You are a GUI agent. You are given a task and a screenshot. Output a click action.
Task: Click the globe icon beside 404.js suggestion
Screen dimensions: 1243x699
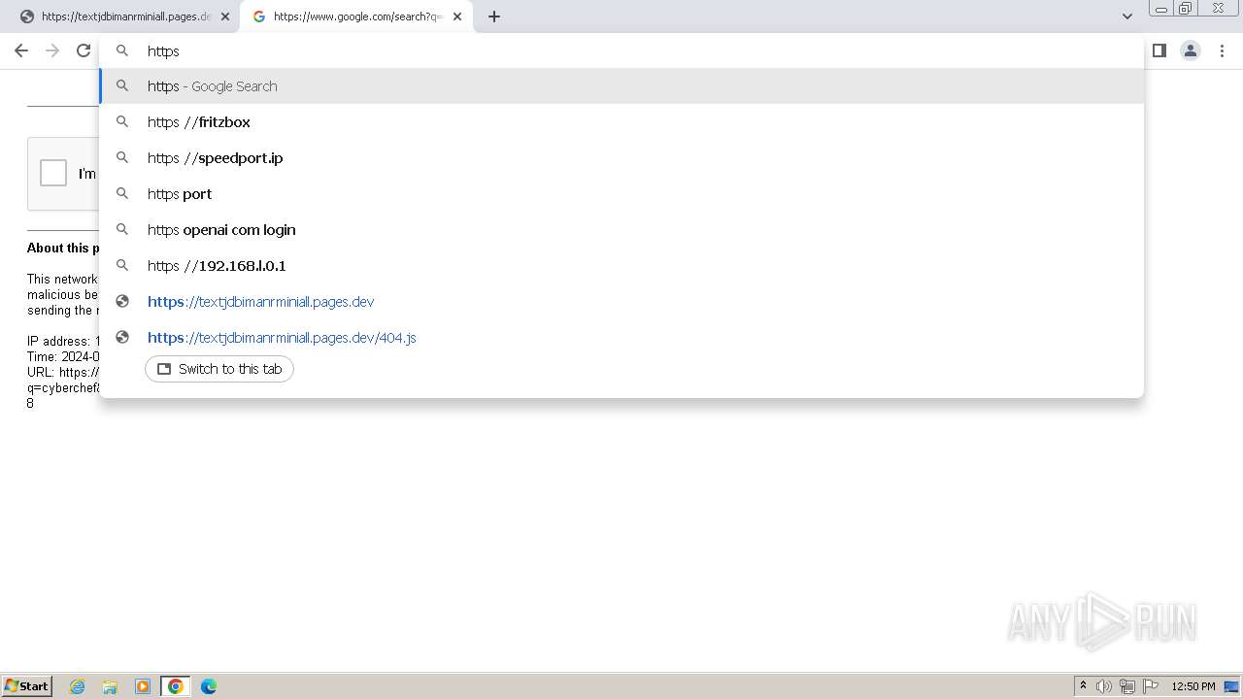[x=122, y=338]
